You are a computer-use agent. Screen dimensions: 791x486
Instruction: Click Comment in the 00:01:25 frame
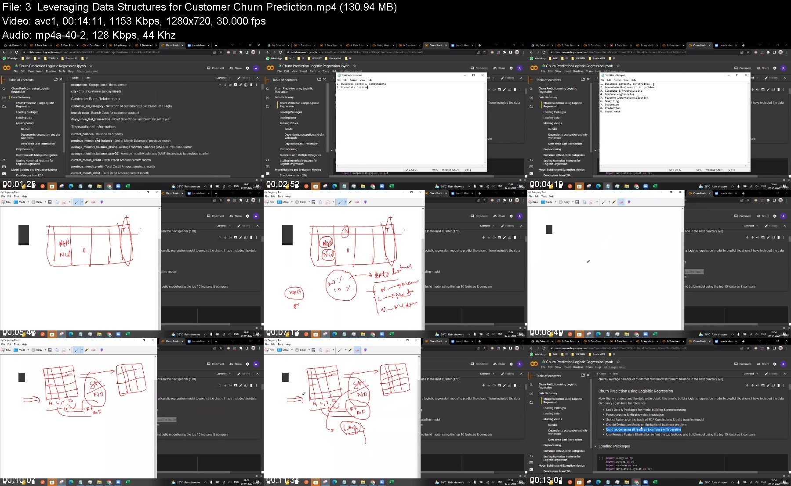coord(215,68)
